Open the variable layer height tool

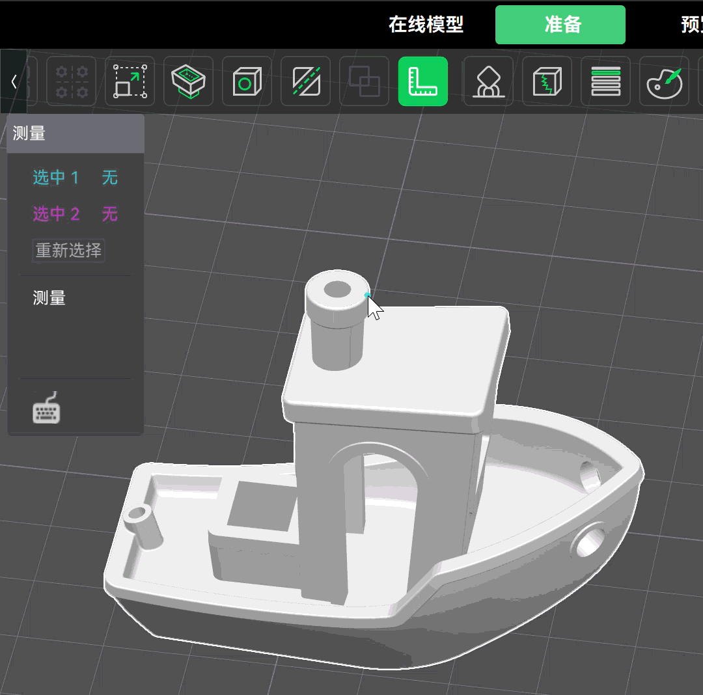click(606, 81)
